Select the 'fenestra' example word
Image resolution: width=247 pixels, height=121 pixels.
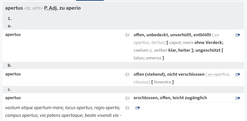[162, 82]
